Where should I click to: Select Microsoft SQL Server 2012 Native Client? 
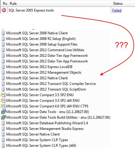coord(37,78)
